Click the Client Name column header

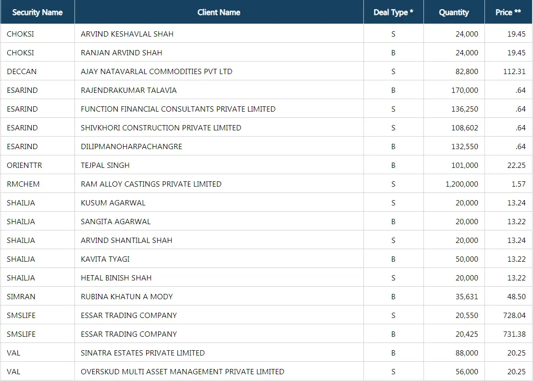(219, 12)
